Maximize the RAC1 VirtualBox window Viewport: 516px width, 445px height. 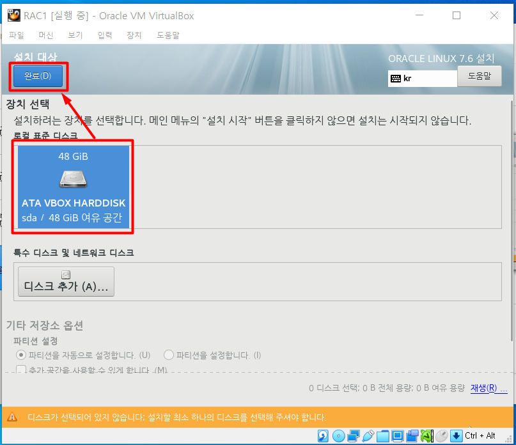click(457, 15)
